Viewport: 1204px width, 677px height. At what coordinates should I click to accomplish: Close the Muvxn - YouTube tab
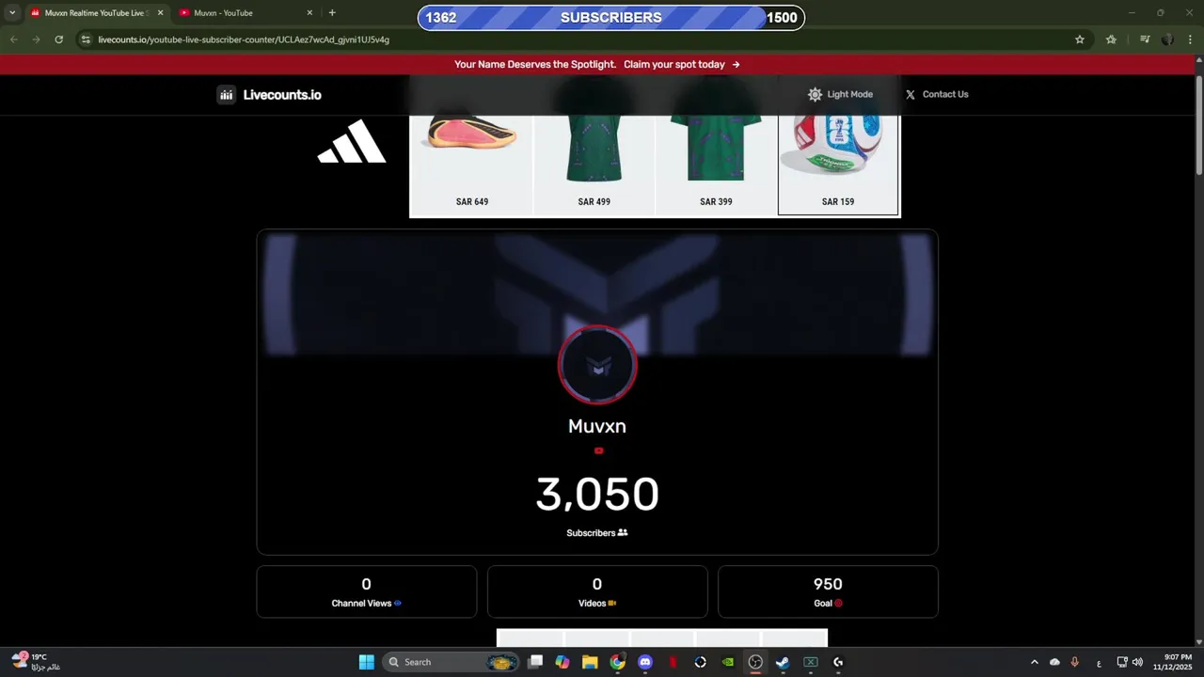click(x=309, y=13)
